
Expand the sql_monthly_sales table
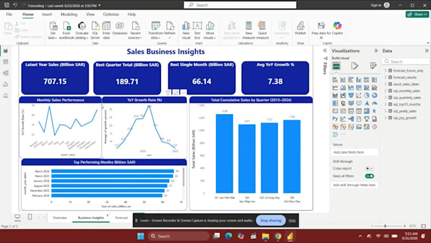385,91
